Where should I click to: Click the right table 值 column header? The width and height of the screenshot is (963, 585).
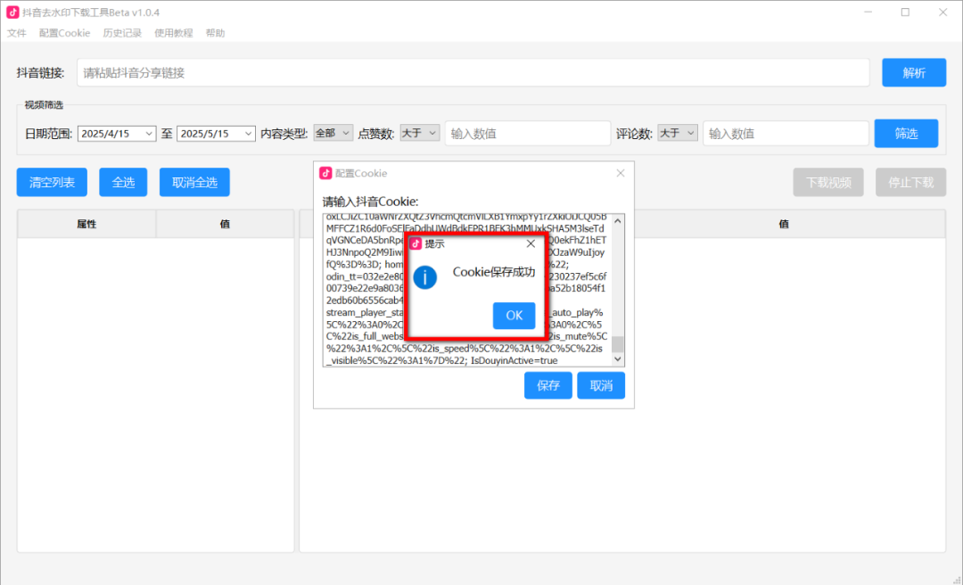click(784, 225)
